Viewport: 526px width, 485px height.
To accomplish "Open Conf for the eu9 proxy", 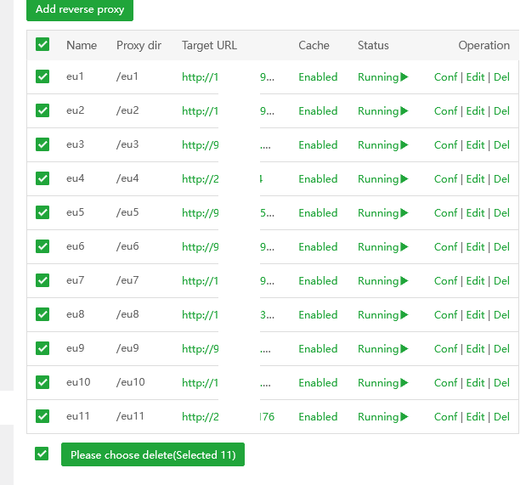I will click(x=445, y=349).
